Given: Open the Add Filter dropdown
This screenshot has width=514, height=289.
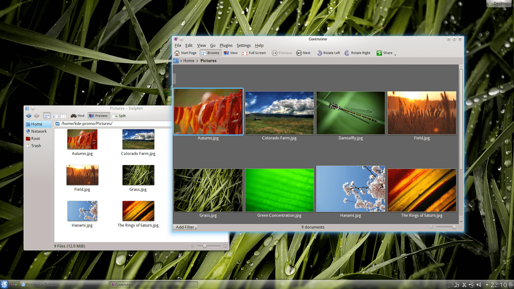Looking at the screenshot, I should [x=185, y=227].
